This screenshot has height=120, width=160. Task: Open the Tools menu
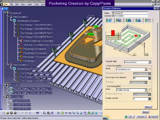[37, 4]
